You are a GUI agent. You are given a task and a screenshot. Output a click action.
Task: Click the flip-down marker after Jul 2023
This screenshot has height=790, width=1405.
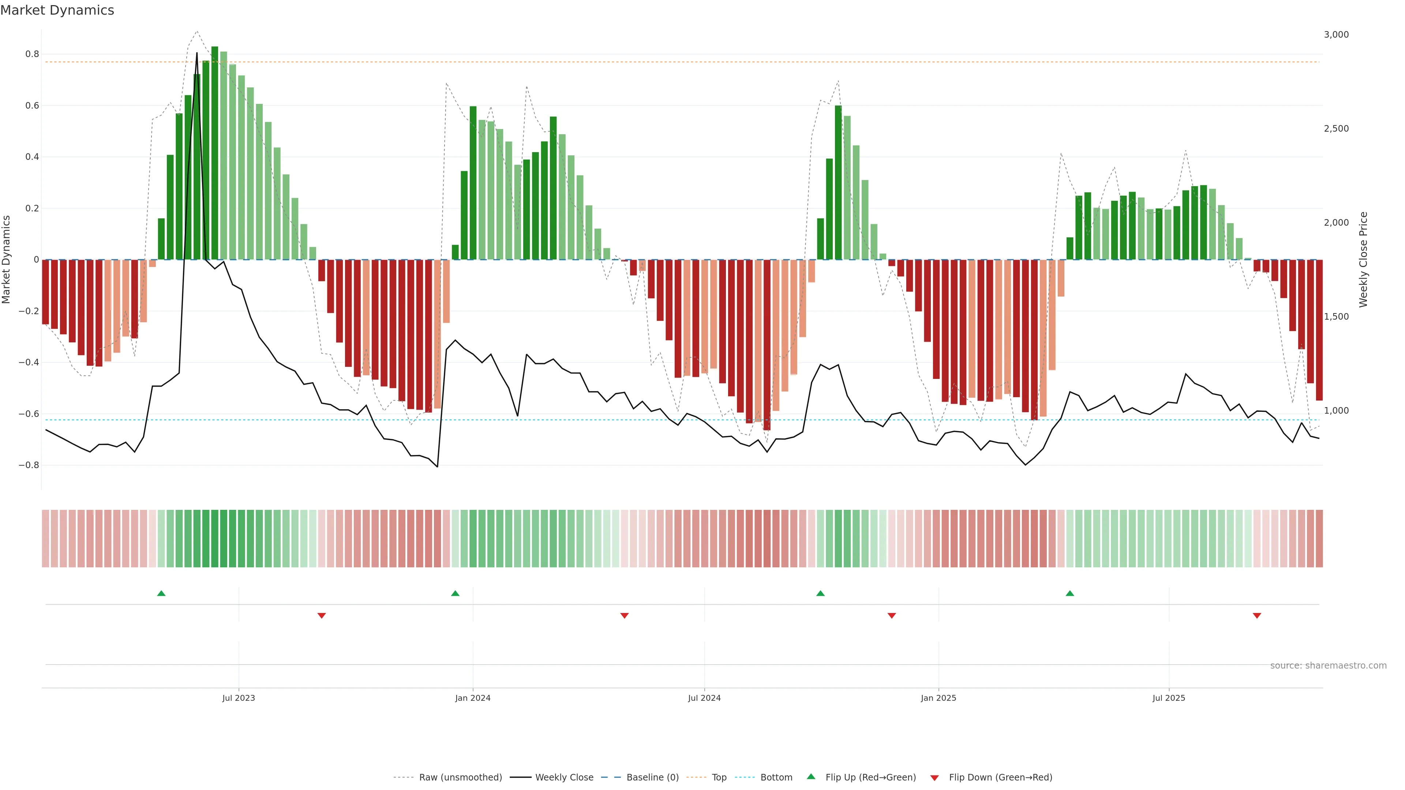322,616
